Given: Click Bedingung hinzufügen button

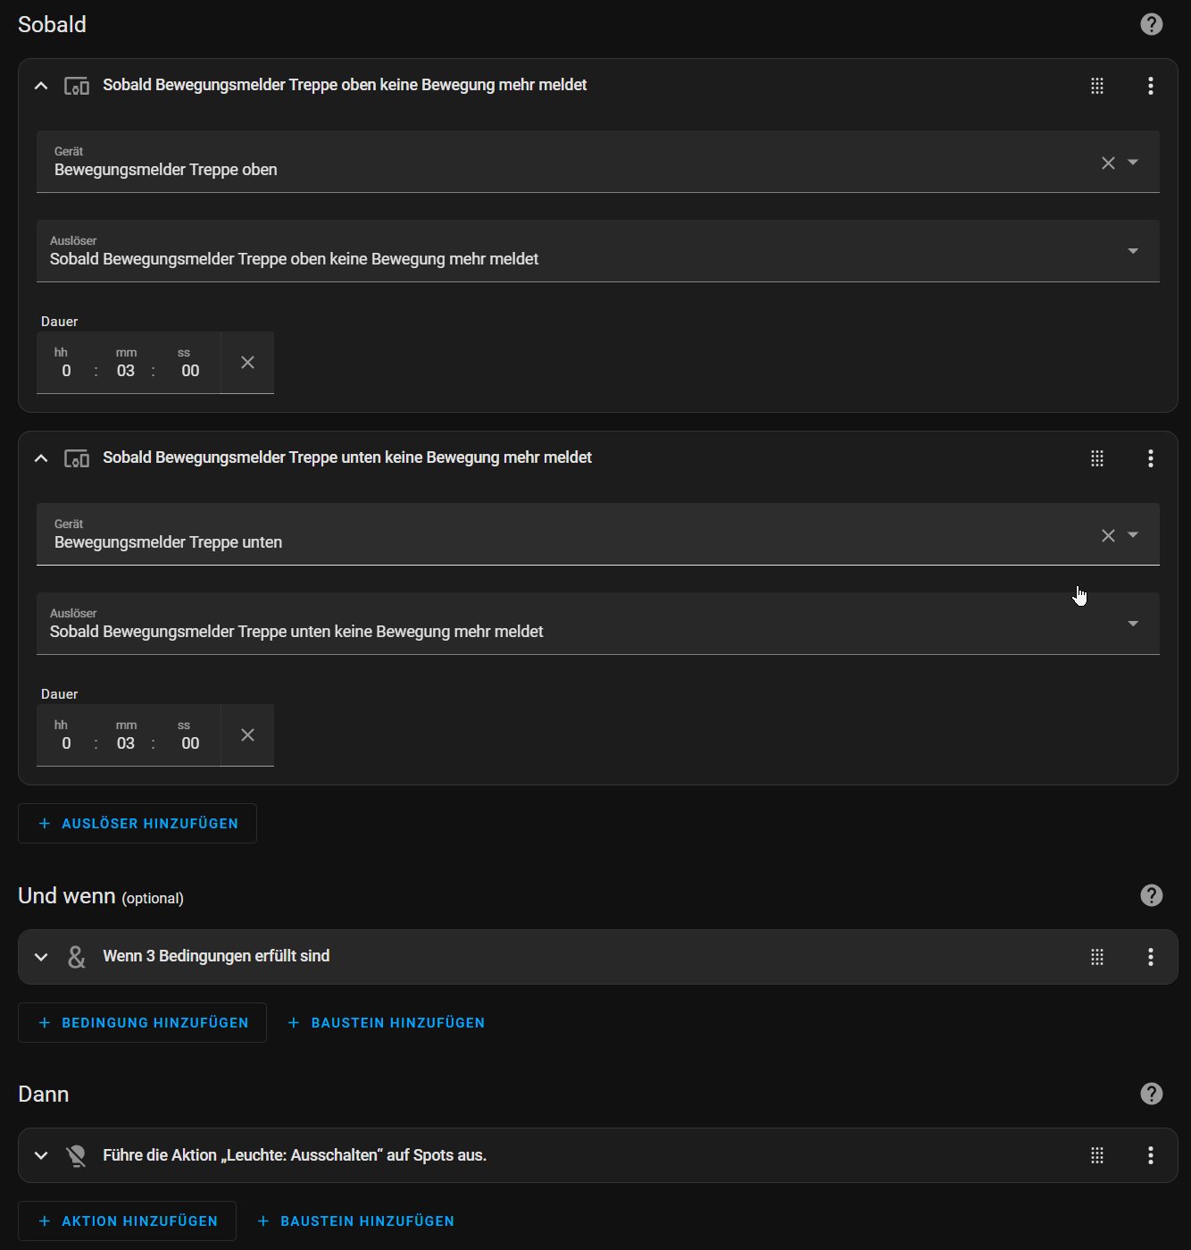Looking at the screenshot, I should (x=143, y=1022).
